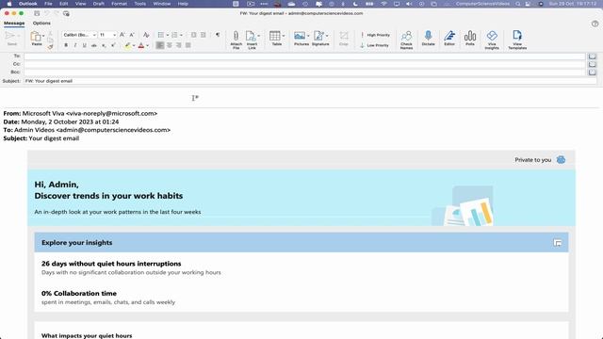Expand the Table dropdown arrow
Screen dimensions: 603x339
pyautogui.click(x=284, y=36)
